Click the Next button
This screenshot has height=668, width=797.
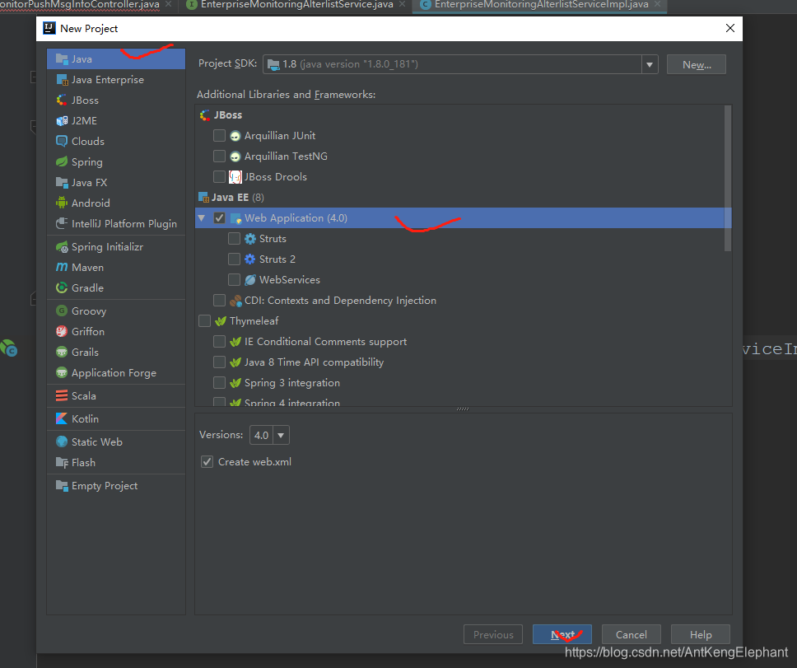(x=562, y=634)
